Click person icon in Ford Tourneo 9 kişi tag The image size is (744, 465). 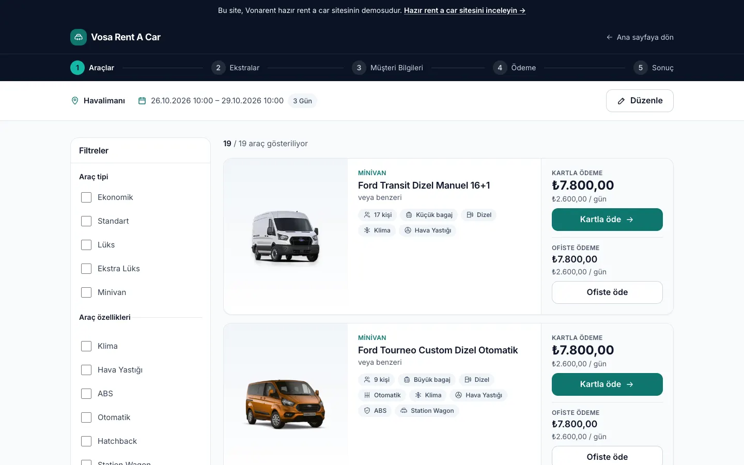367,380
